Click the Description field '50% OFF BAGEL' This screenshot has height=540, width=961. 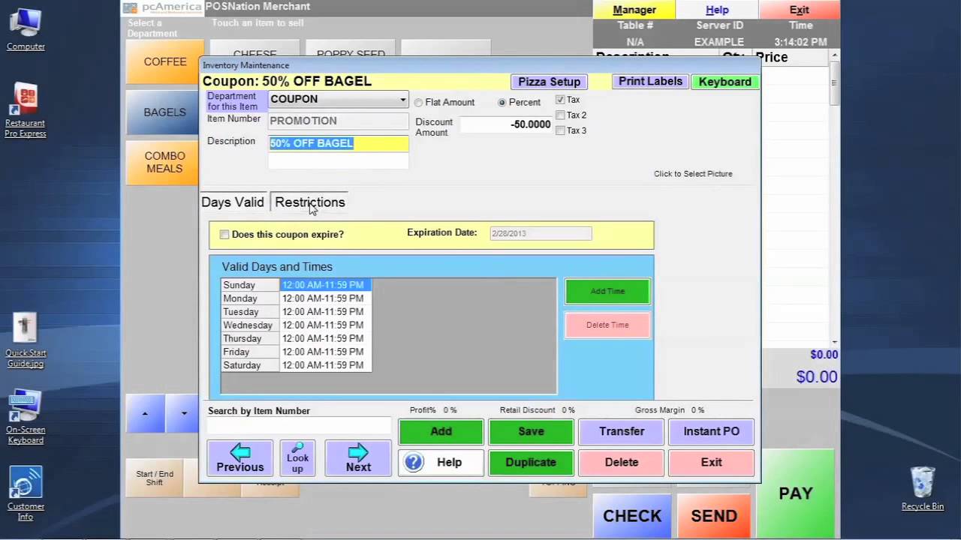click(x=339, y=143)
